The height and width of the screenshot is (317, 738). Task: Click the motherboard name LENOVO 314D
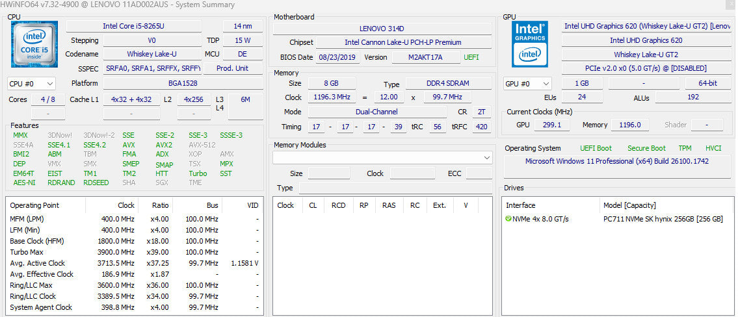382,29
